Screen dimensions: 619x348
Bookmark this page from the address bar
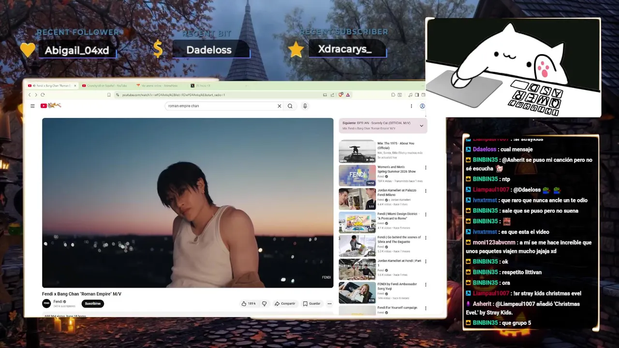109,95
